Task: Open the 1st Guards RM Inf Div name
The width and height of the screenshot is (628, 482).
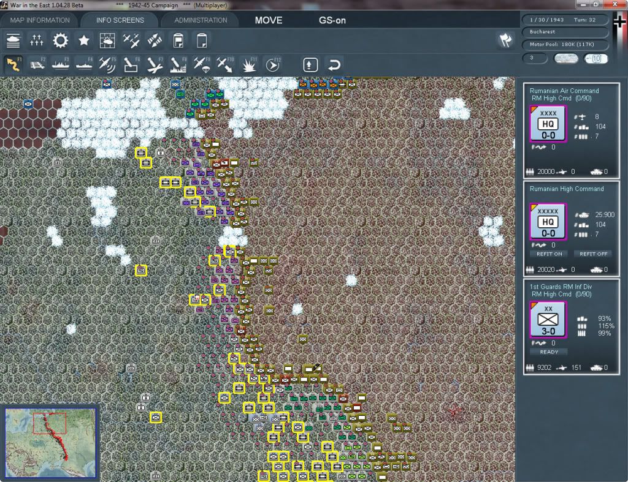Action: pyautogui.click(x=561, y=287)
